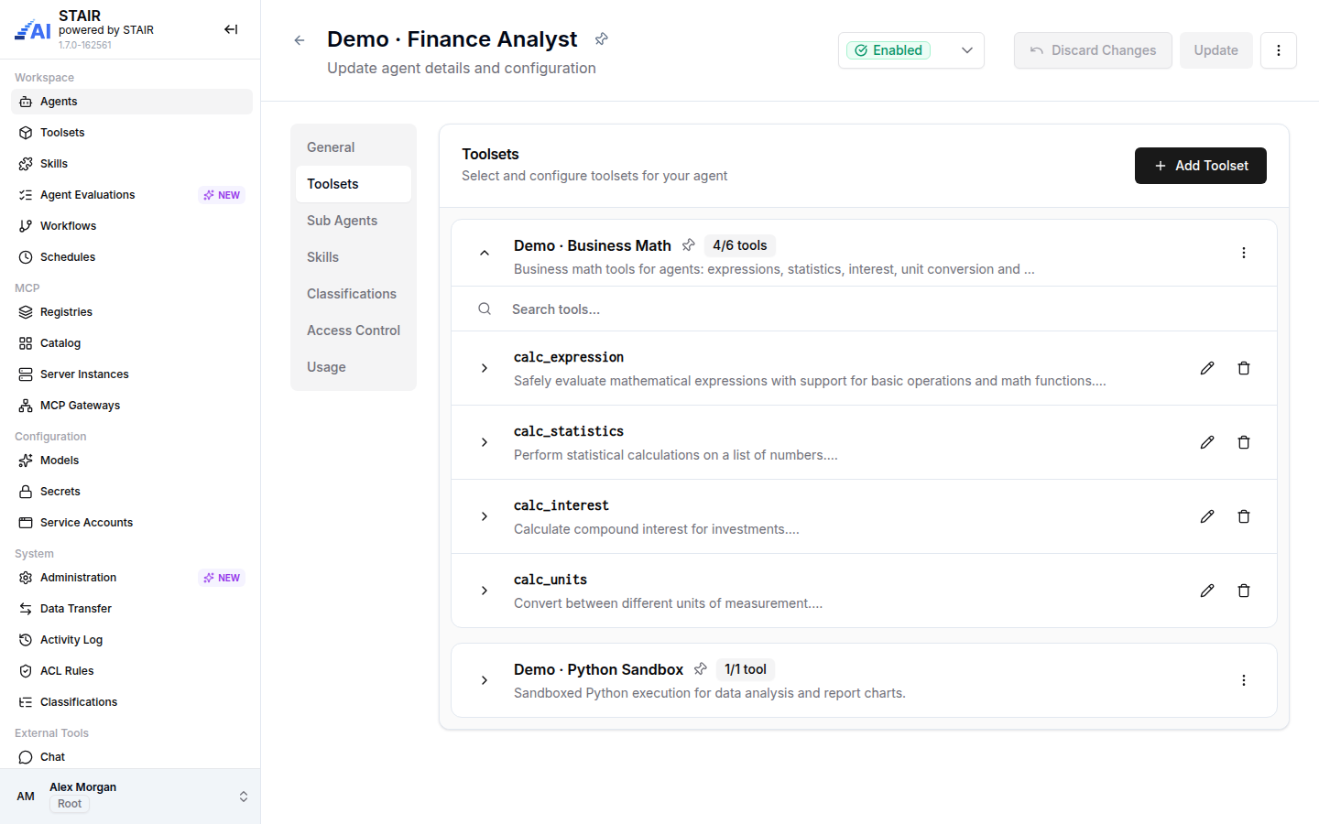Pin the Demo · Business Math toolset
1319x824 pixels.
[689, 245]
